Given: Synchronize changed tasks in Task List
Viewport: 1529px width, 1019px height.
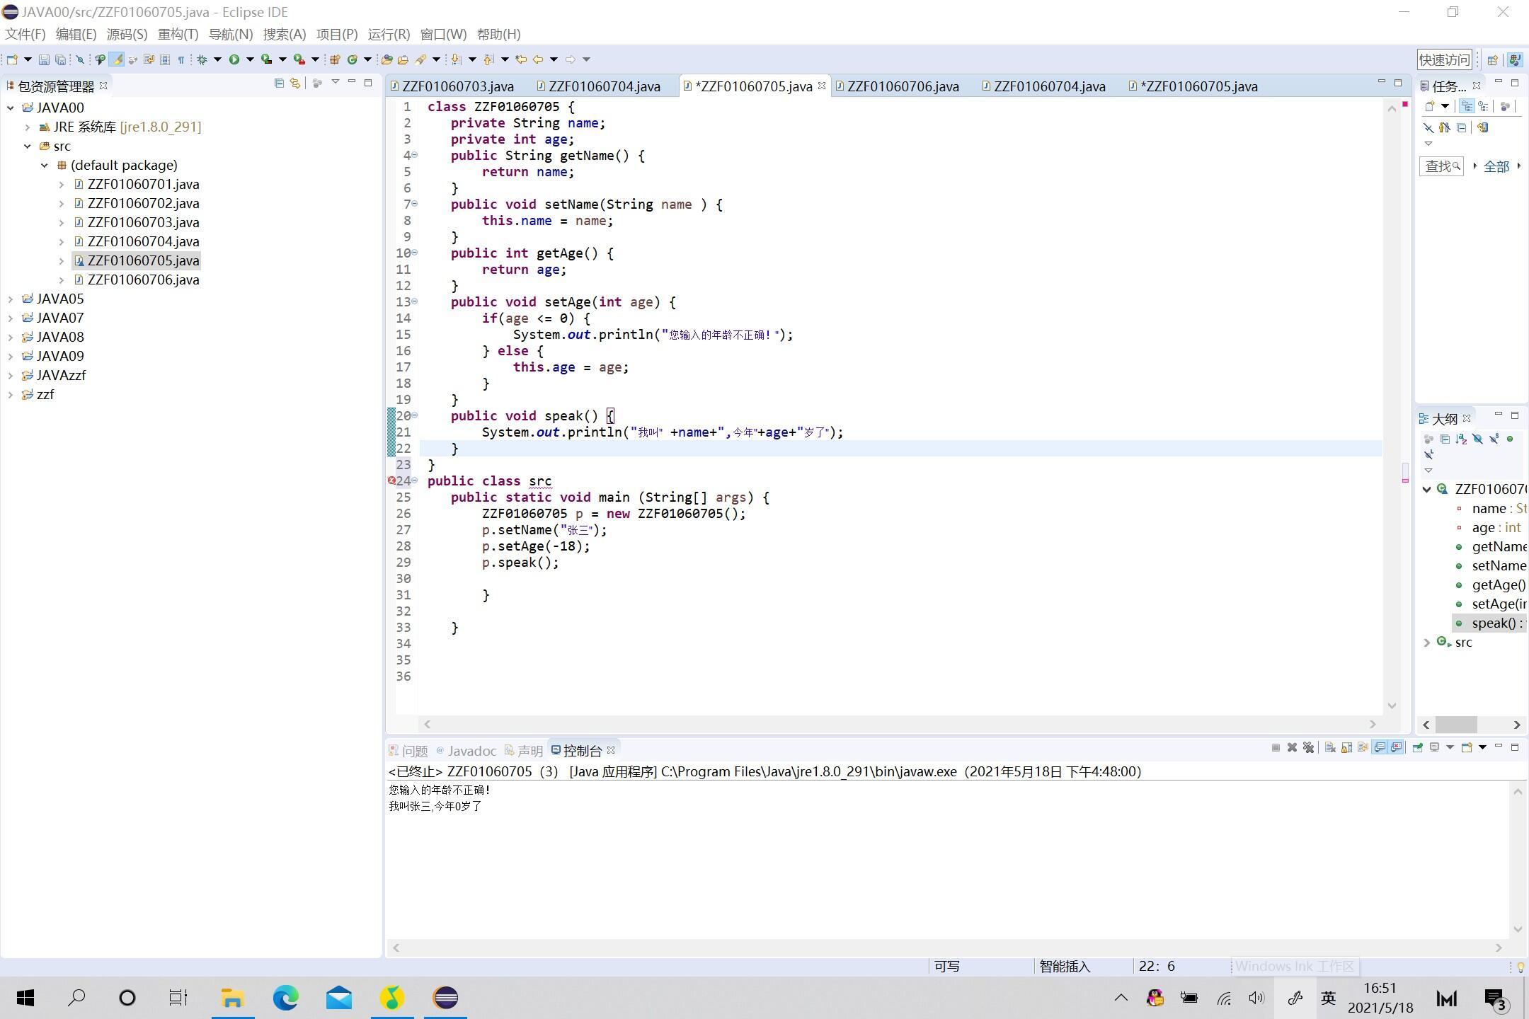Looking at the screenshot, I should pyautogui.click(x=1482, y=127).
